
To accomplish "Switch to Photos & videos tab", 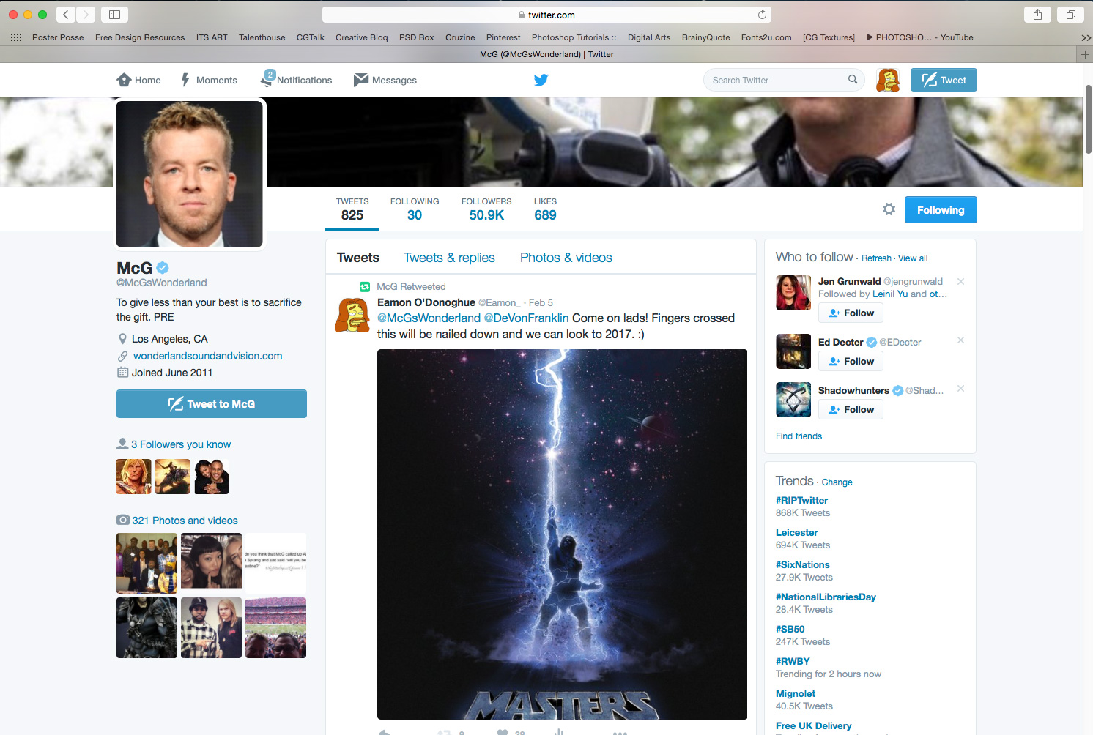I will (566, 258).
